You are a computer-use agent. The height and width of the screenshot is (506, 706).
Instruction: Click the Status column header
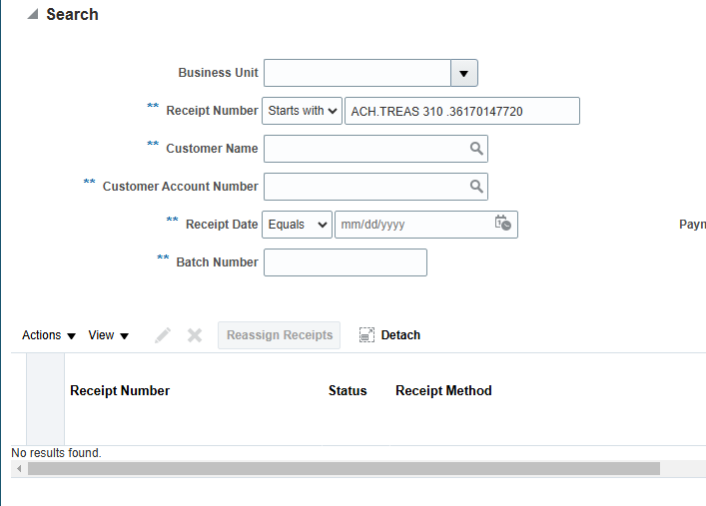point(348,391)
